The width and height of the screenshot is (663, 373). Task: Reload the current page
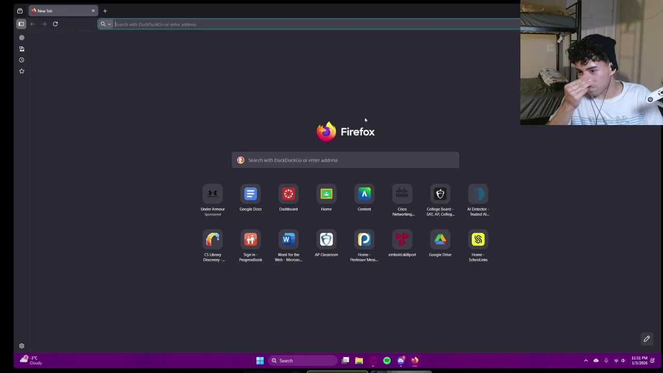55,24
